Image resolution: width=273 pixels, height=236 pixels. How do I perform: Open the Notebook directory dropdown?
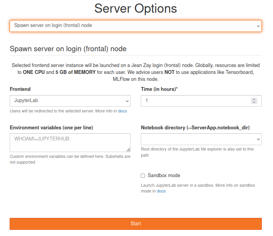click(201, 139)
